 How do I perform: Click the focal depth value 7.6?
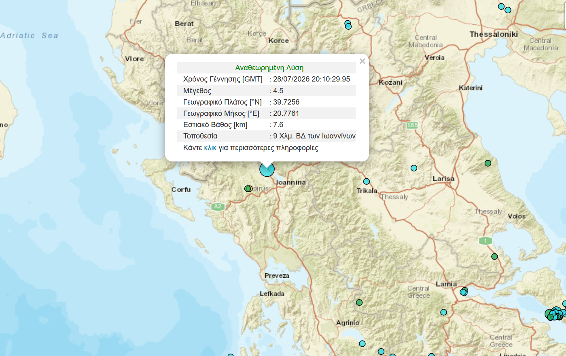(278, 125)
